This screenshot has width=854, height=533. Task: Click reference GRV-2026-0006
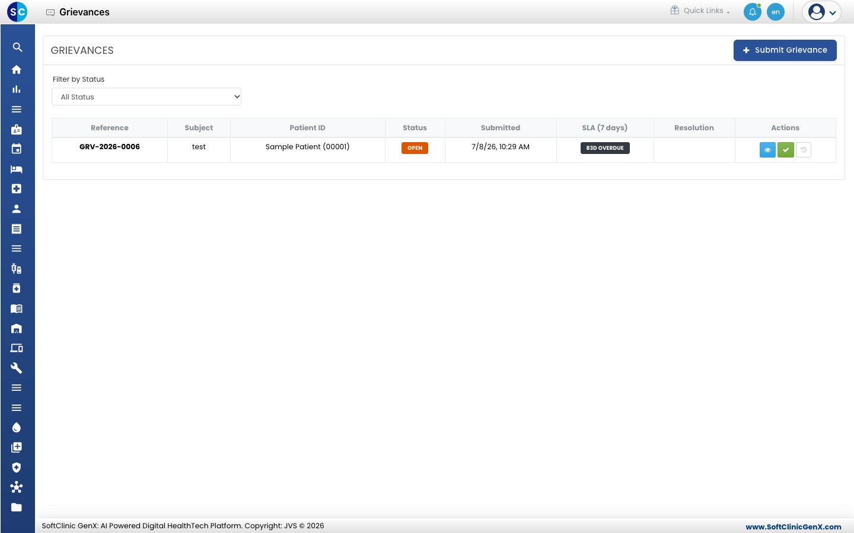[110, 147]
